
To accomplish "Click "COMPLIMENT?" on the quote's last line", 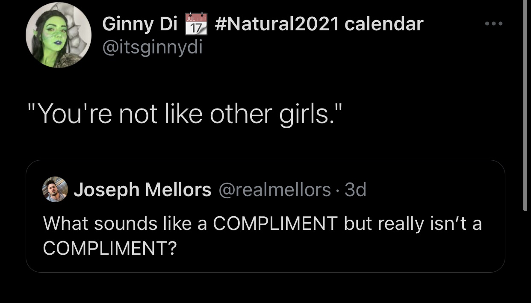I will (x=110, y=248).
